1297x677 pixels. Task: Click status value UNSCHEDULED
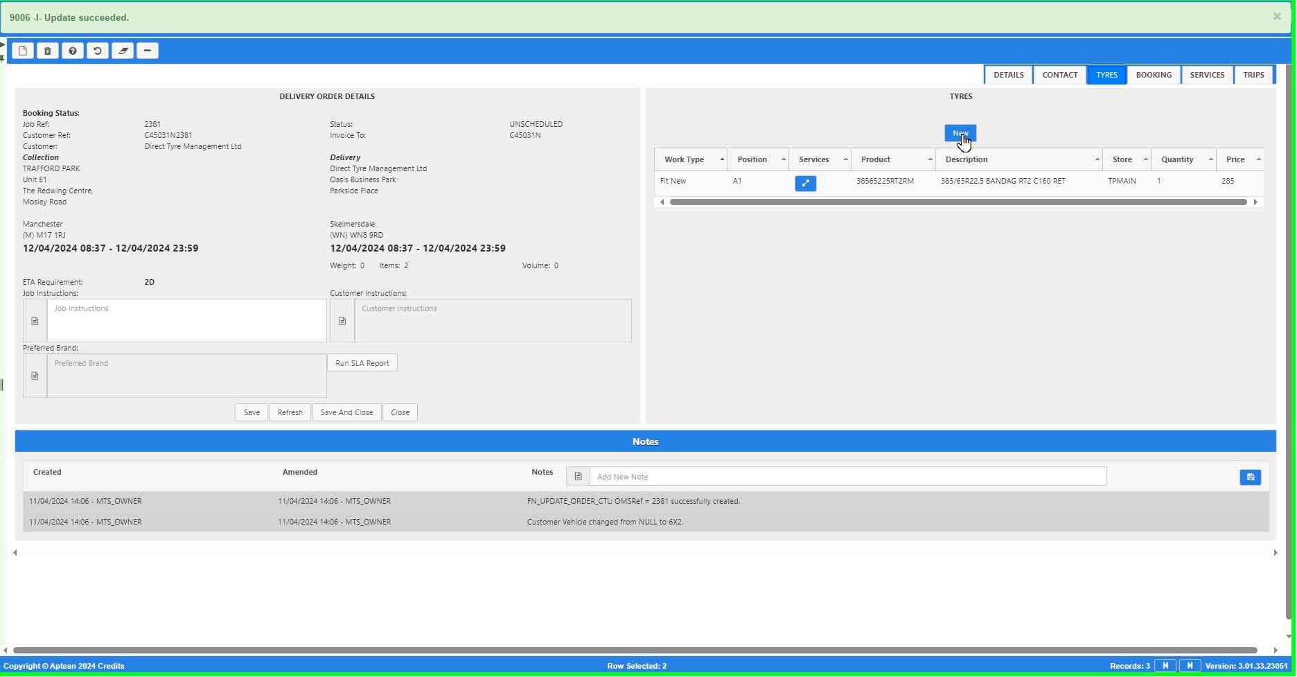click(536, 124)
